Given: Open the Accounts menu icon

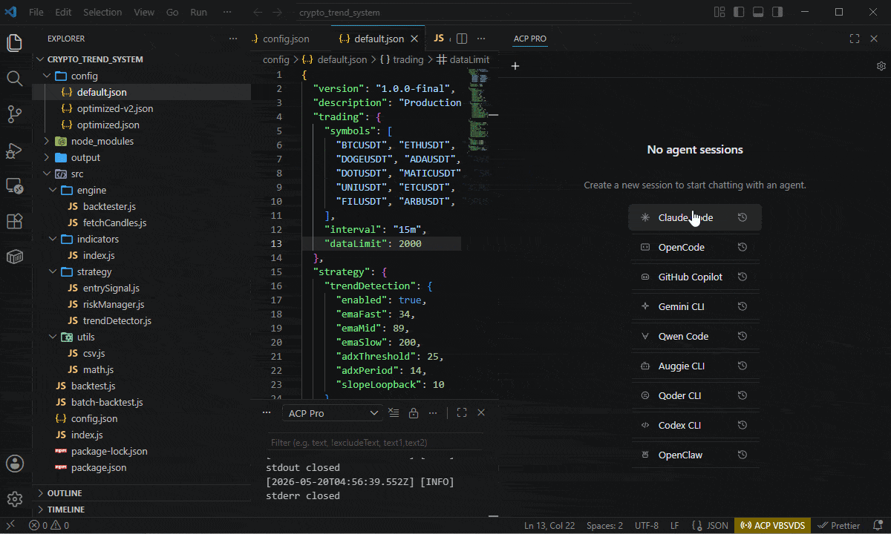Looking at the screenshot, I should pyautogui.click(x=14, y=464).
